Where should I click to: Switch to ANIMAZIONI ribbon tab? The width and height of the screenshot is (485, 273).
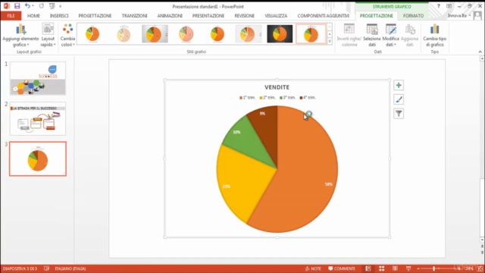170,15
